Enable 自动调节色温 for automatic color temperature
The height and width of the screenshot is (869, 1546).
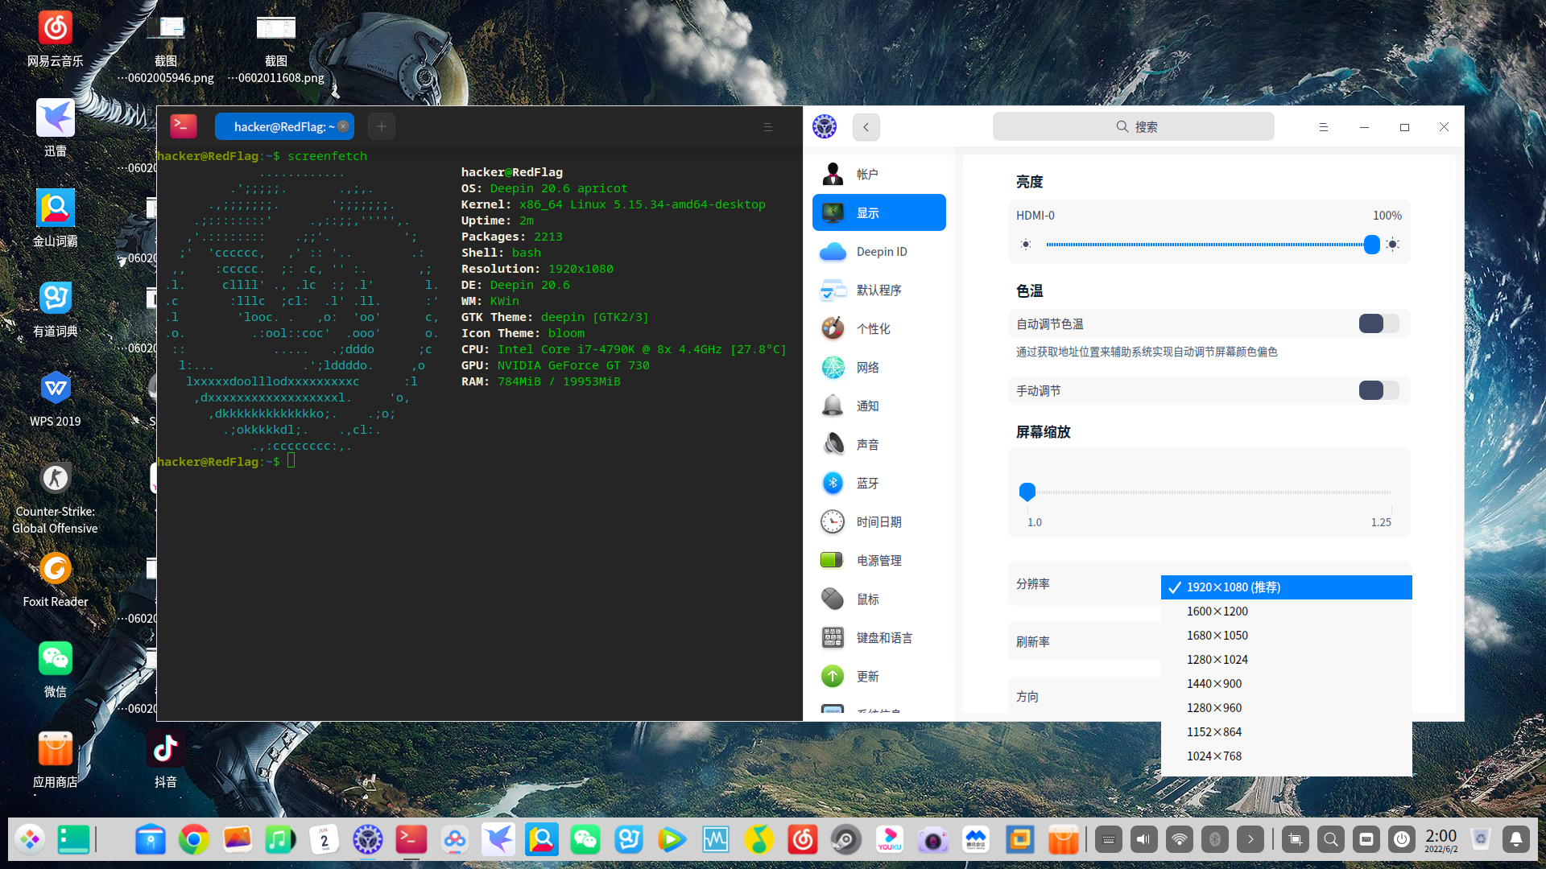click(1377, 323)
